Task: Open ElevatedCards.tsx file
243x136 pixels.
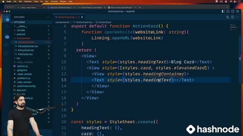Action: click(x=28, y=46)
